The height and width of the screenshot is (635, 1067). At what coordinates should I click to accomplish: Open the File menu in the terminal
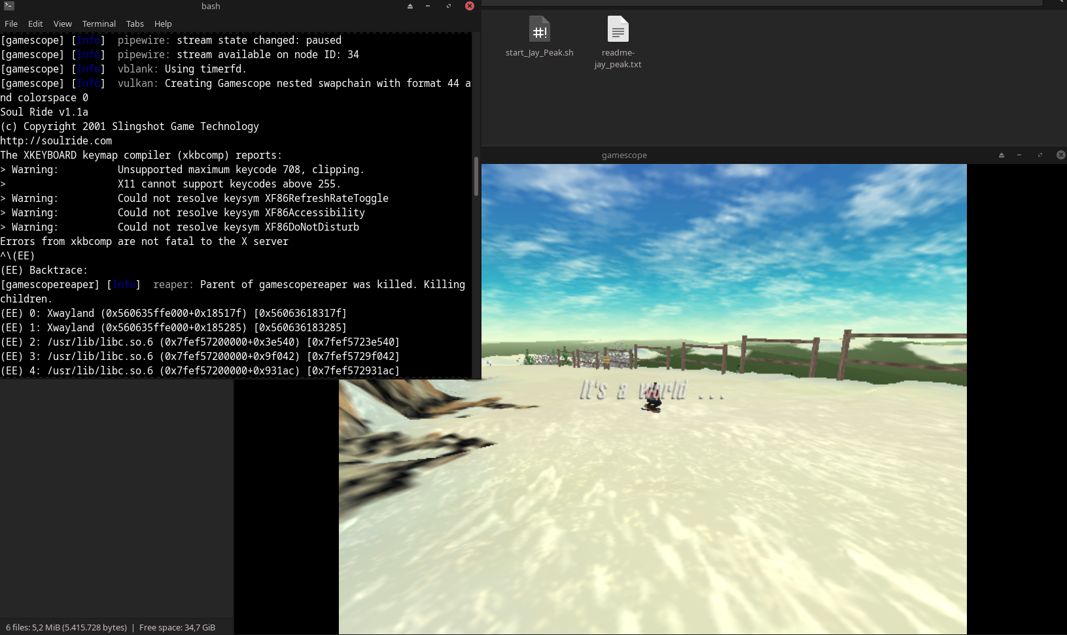click(x=11, y=24)
